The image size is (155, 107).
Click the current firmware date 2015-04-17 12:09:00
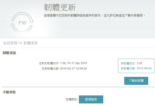[73, 69]
